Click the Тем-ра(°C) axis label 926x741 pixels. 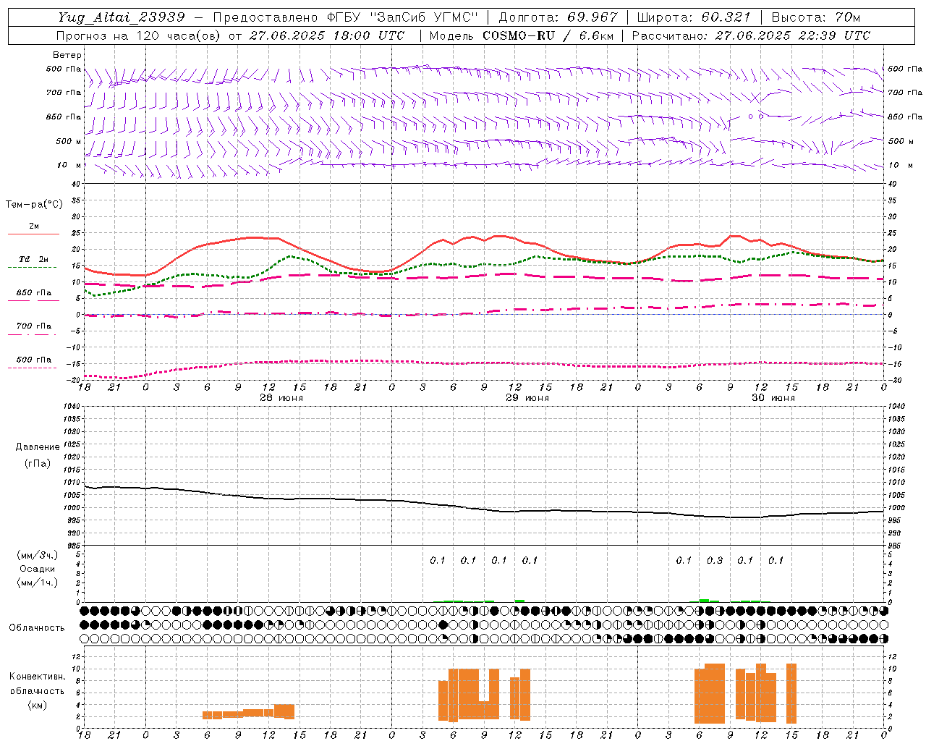34,205
